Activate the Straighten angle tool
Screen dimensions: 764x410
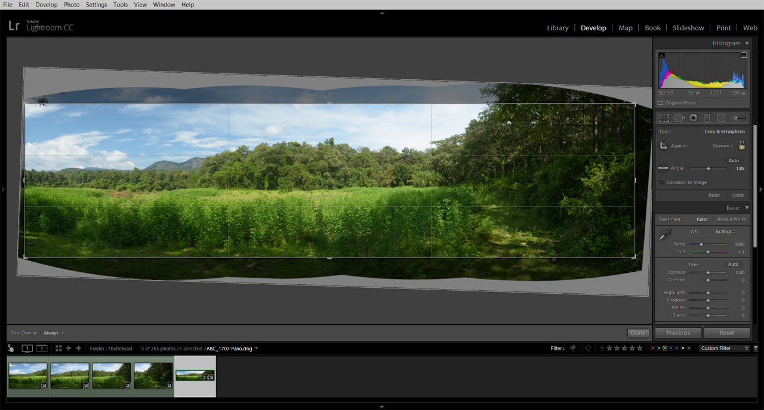pyautogui.click(x=663, y=168)
